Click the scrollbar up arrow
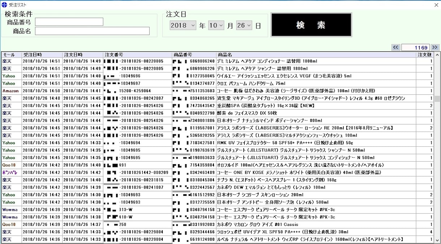This screenshot has width=441, height=244. (x=437, y=55)
